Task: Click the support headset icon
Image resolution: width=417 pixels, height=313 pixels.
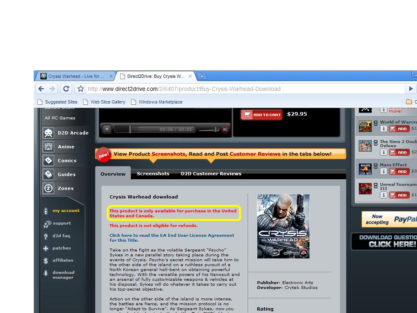Action: [47, 224]
